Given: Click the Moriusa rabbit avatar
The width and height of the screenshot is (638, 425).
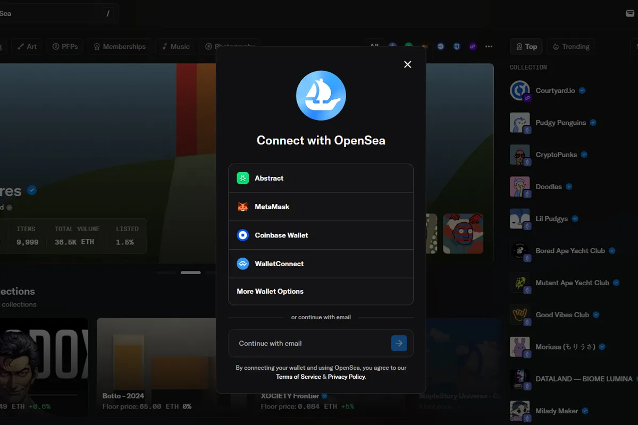Looking at the screenshot, I should tap(520, 347).
